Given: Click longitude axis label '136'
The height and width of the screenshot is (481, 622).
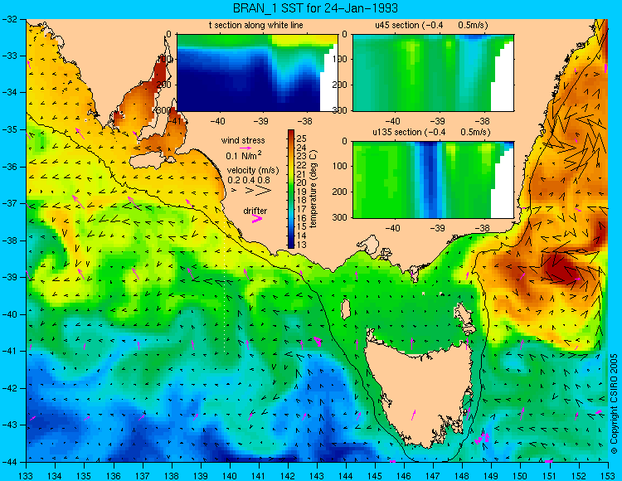Looking at the screenshot, I should click(x=114, y=475).
